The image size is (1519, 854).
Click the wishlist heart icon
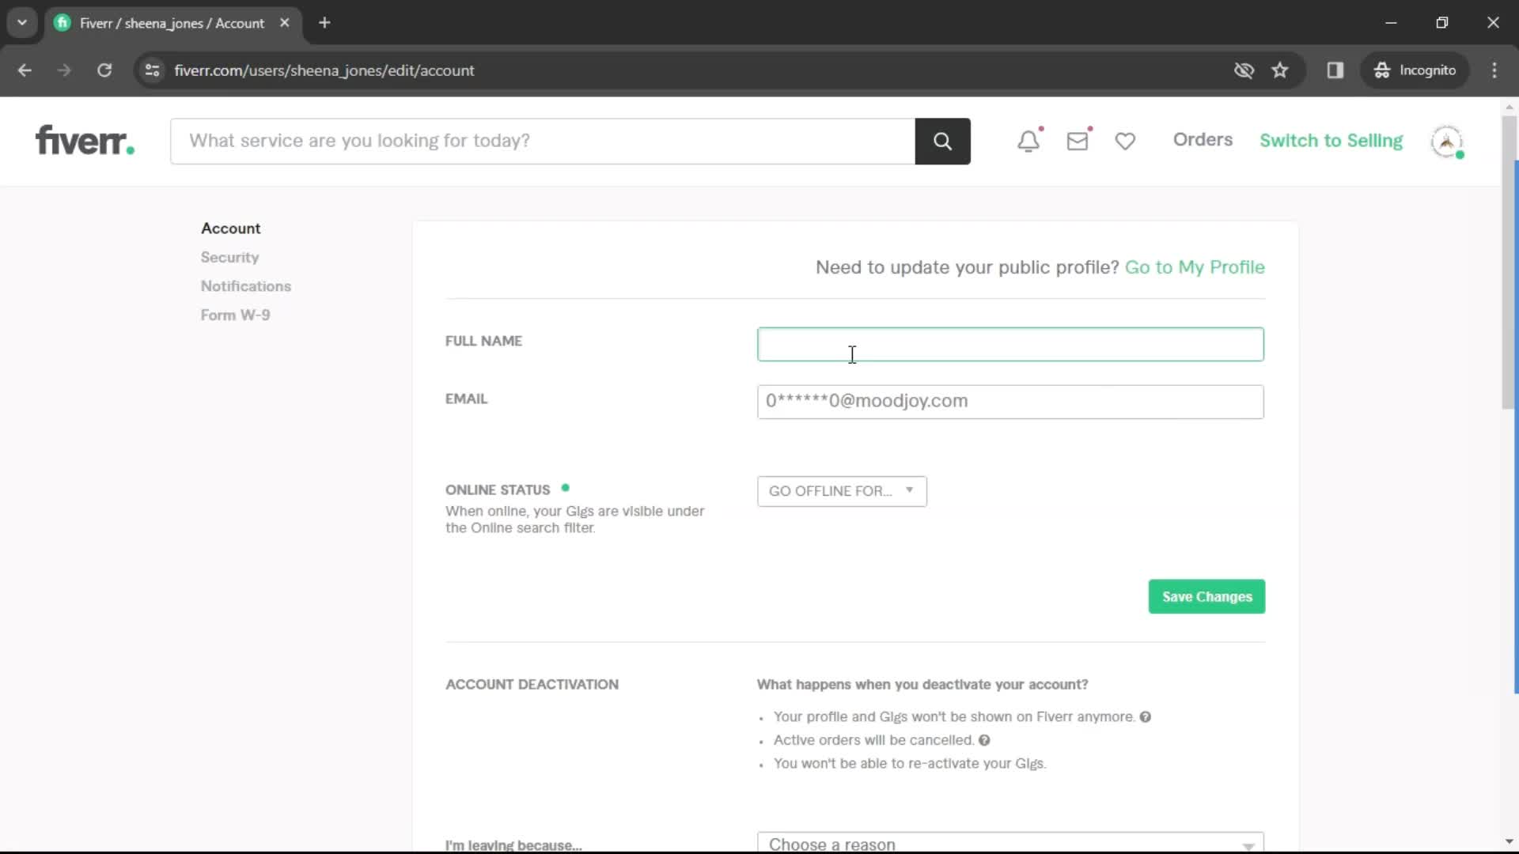pyautogui.click(x=1125, y=141)
